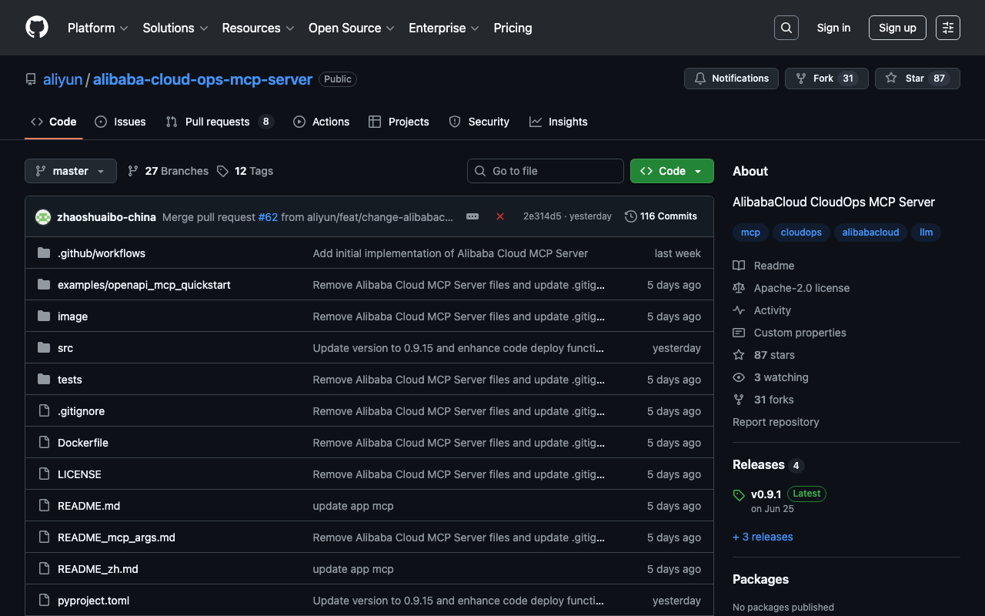Image resolution: width=985 pixels, height=616 pixels.
Task: Click the GitHub logo icon
Action: (37, 28)
